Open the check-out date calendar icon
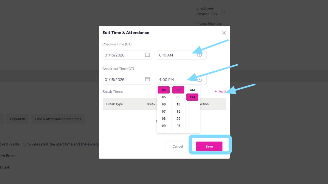Viewport: 328px width, 184px height. coord(147,79)
